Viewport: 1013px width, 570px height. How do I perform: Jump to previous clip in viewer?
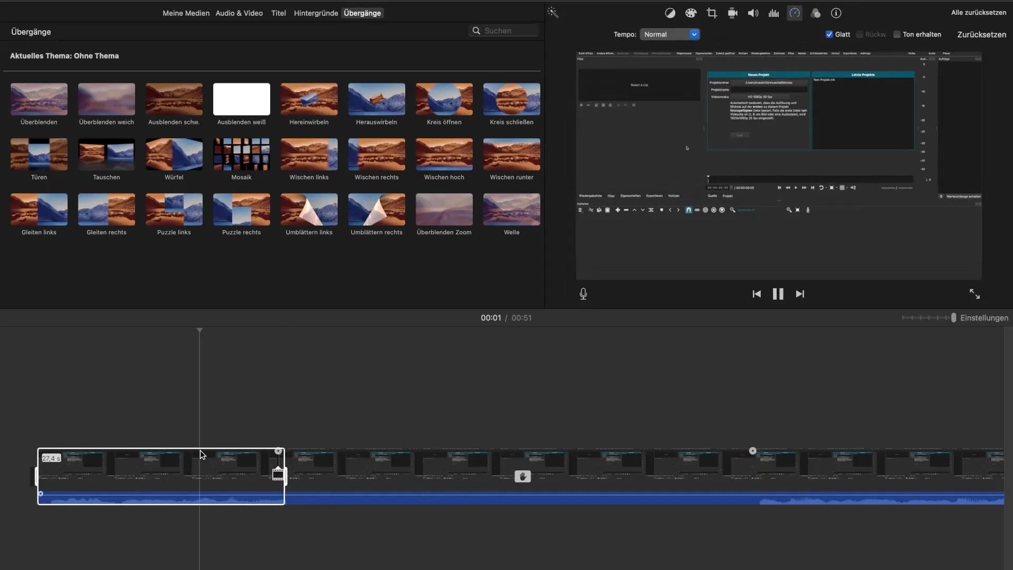click(757, 294)
